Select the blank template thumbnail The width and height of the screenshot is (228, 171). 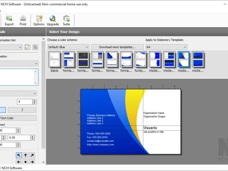(54, 59)
